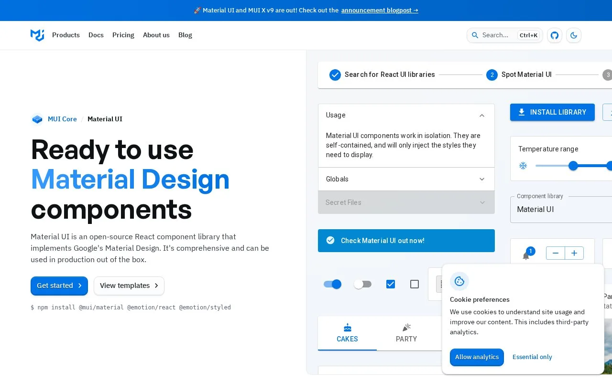Click in the Search field

click(505, 35)
